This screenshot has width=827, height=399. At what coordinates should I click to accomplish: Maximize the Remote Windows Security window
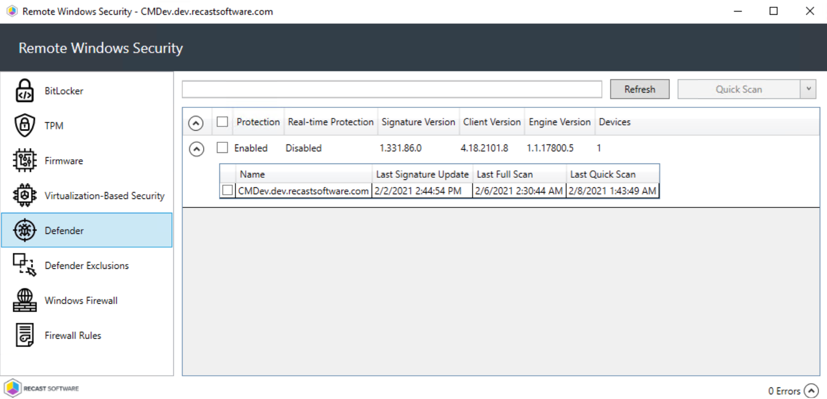tap(774, 12)
